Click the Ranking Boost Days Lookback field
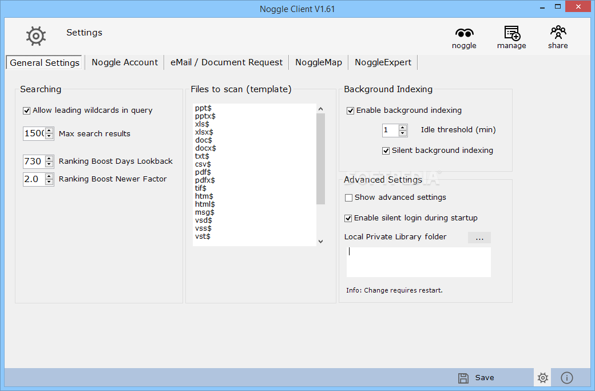Viewport: 595px width, 391px height. coord(34,161)
